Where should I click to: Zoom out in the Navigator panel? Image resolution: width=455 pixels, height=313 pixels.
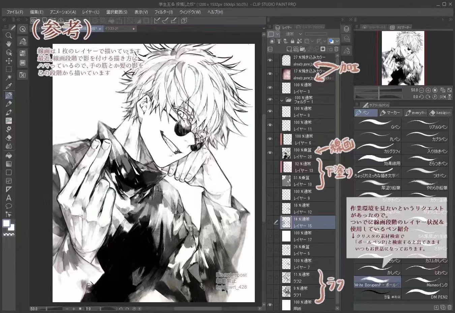click(422, 90)
